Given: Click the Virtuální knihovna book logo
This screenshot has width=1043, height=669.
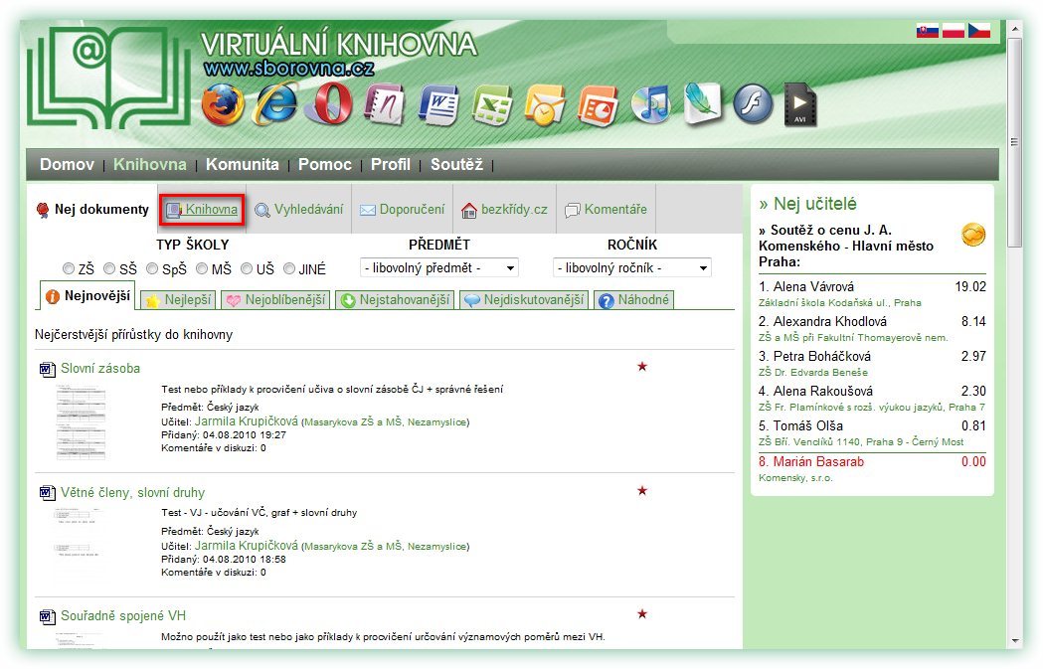Looking at the screenshot, I should (108, 77).
